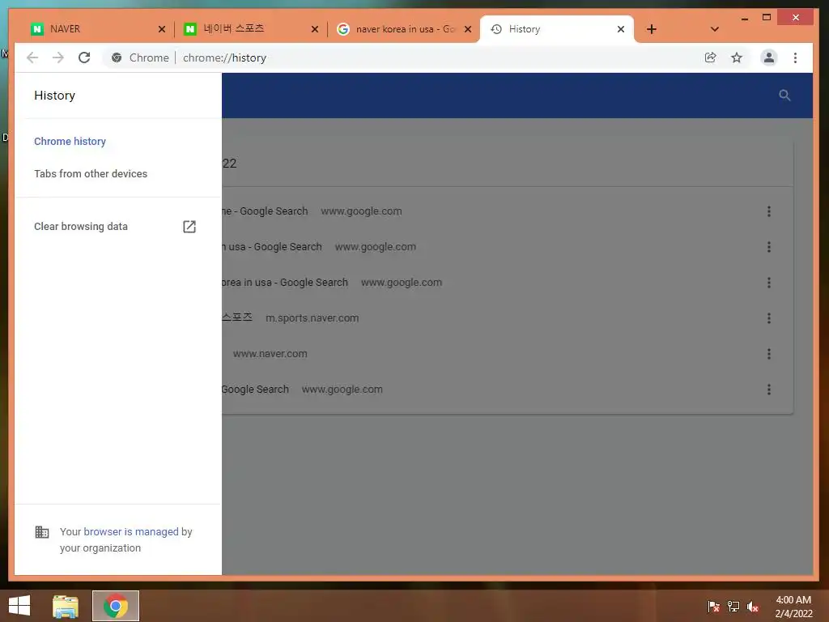Open orea in usa - Google Search entry
The width and height of the screenshot is (829, 622).
point(285,283)
